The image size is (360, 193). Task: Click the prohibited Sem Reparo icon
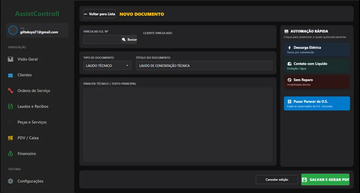pyautogui.click(x=289, y=80)
